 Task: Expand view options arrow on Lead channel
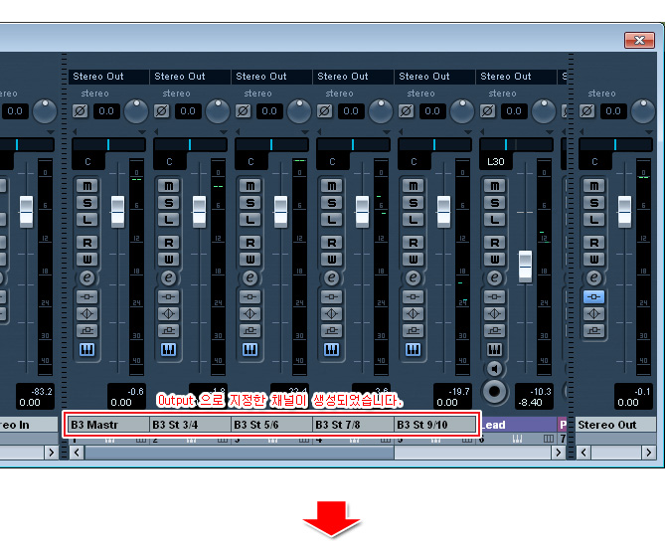coord(549,132)
